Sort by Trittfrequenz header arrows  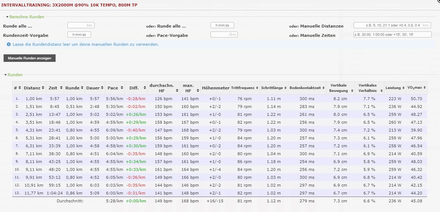(257, 88)
